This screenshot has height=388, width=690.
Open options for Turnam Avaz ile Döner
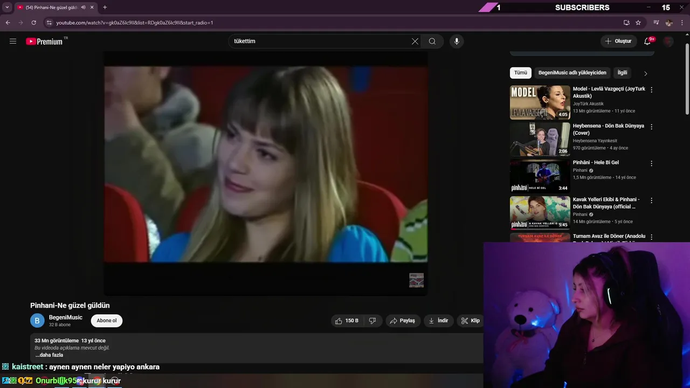coord(651,237)
